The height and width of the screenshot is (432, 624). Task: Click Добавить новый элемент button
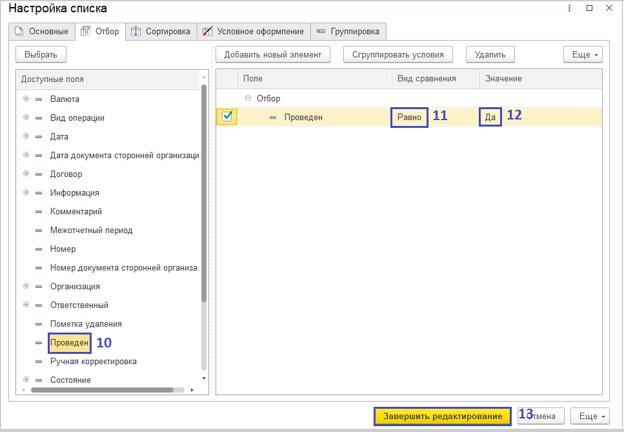click(273, 54)
